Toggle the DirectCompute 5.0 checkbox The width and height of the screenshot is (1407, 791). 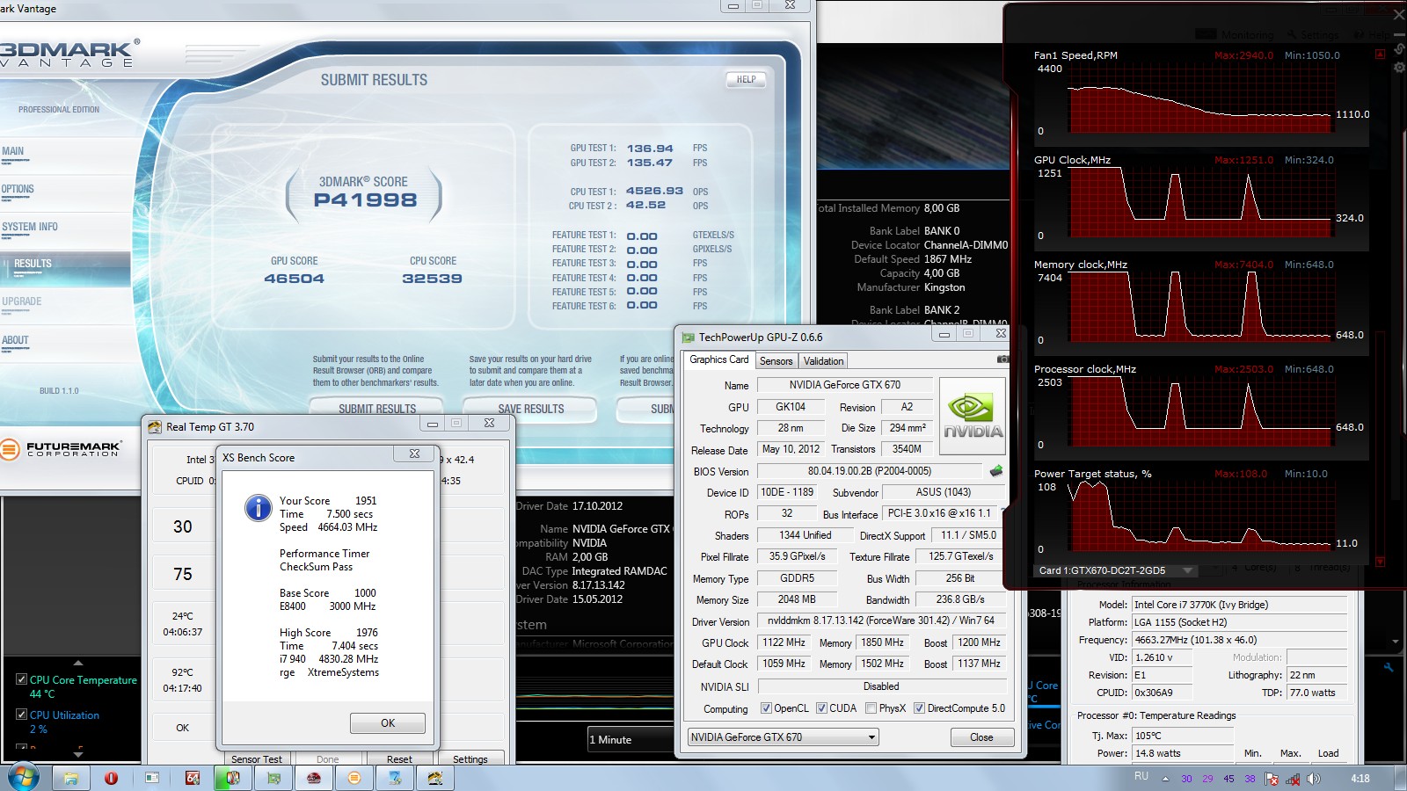[919, 708]
